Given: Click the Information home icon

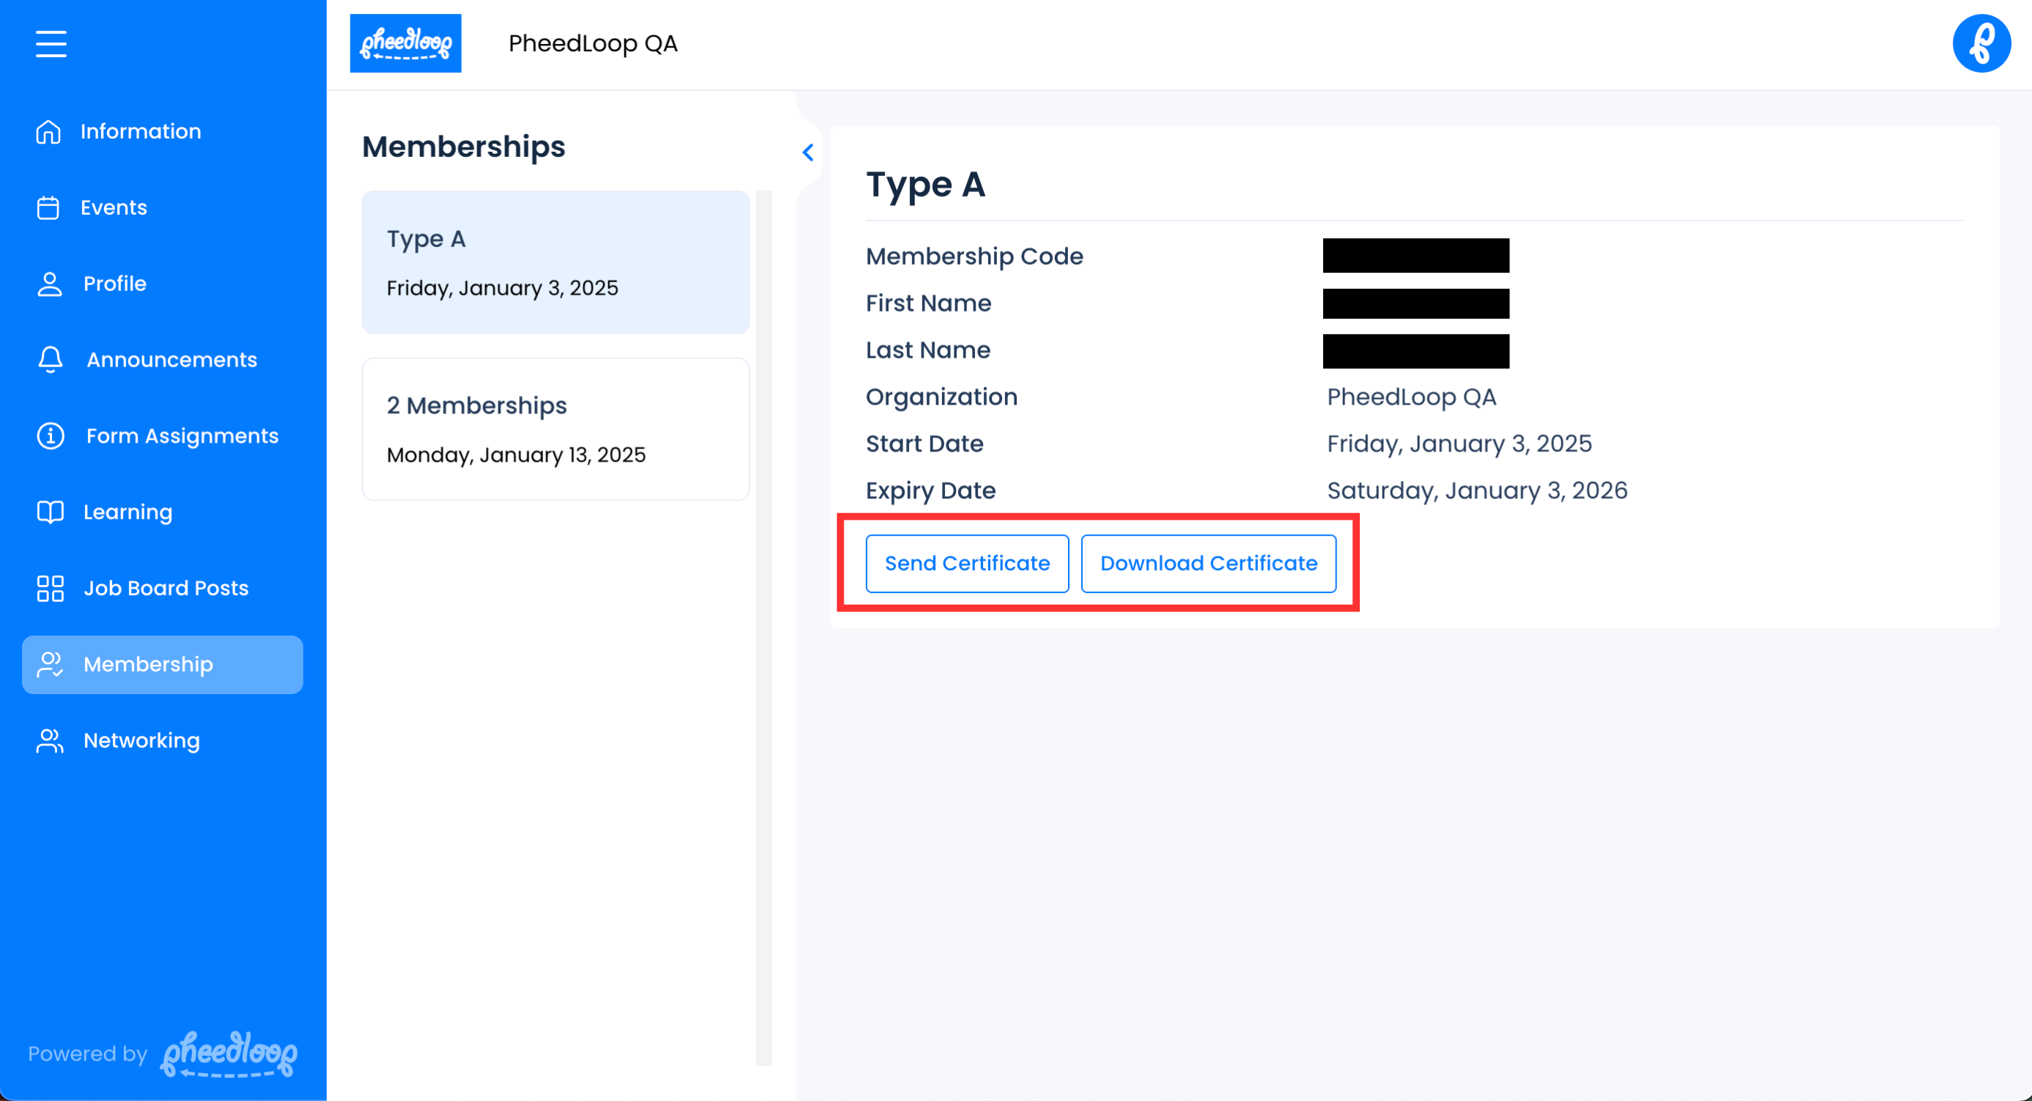Looking at the screenshot, I should point(48,132).
